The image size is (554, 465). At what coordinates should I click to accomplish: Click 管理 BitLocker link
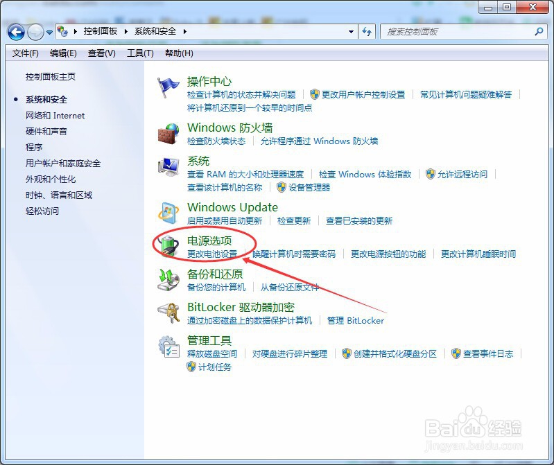(x=356, y=321)
